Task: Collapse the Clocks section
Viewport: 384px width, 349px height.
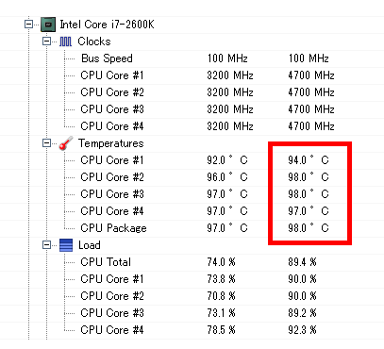Action: tap(46, 42)
